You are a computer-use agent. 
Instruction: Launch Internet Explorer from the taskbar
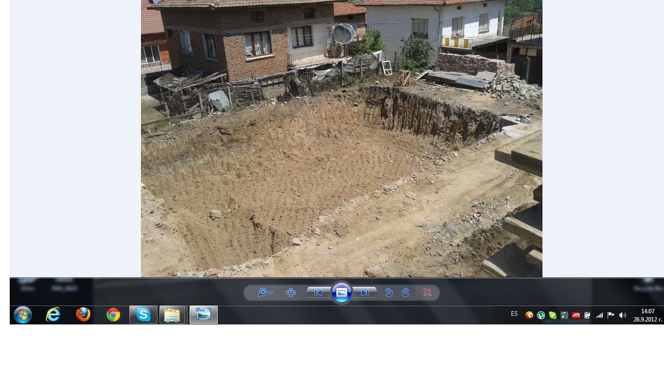coord(53,315)
